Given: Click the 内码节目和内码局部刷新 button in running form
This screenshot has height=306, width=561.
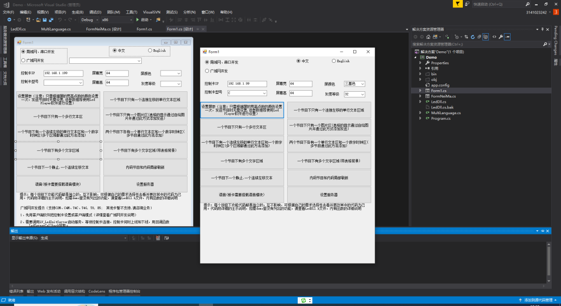Looking at the screenshot, I should click(x=328, y=178).
